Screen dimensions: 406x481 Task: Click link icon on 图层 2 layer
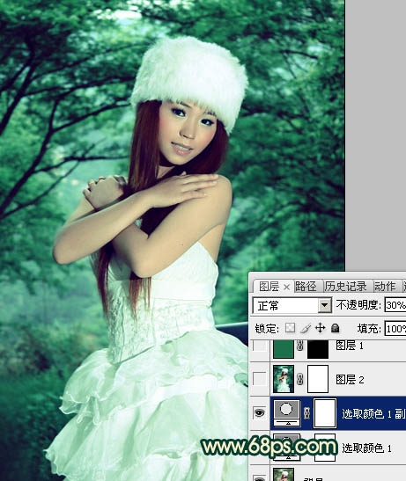pos(300,380)
